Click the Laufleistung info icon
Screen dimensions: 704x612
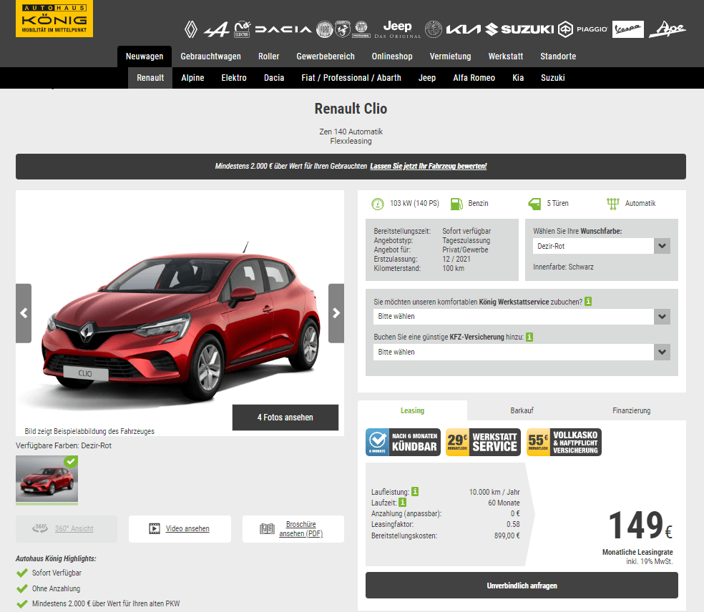pyautogui.click(x=415, y=492)
